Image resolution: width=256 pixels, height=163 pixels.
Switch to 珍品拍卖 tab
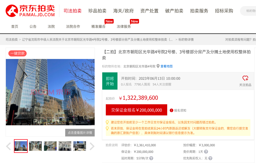(97, 11)
